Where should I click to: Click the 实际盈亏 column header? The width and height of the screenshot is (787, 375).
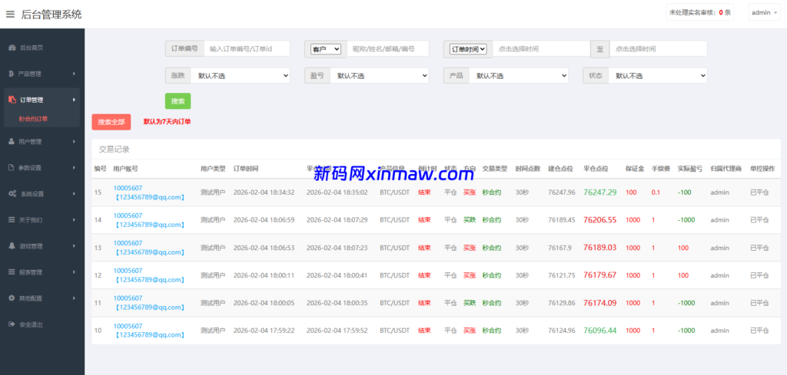[x=689, y=169]
